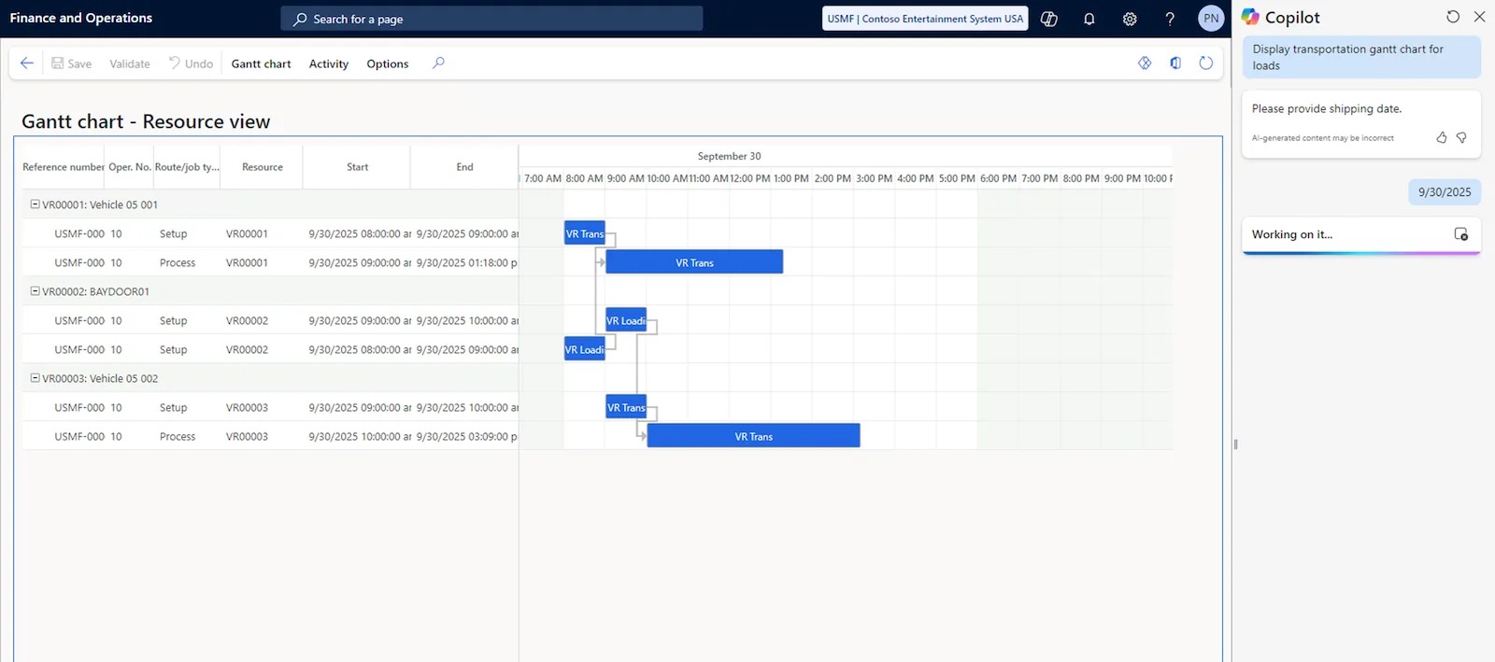Open the Activity menu tab
Viewport: 1495px width, 662px height.
click(x=328, y=63)
